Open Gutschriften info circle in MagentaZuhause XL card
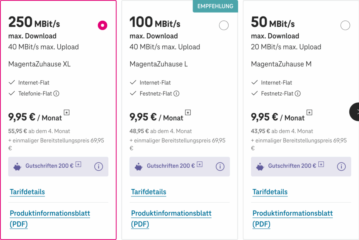 point(98,167)
